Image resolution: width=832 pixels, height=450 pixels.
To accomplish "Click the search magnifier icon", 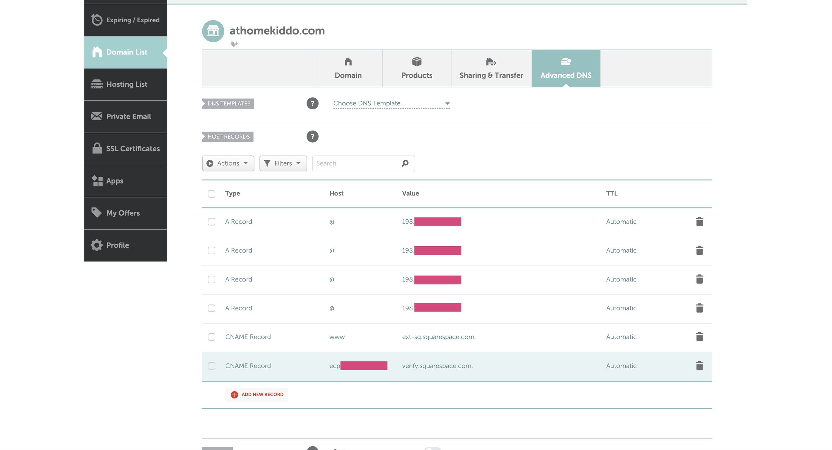I will click(x=405, y=163).
